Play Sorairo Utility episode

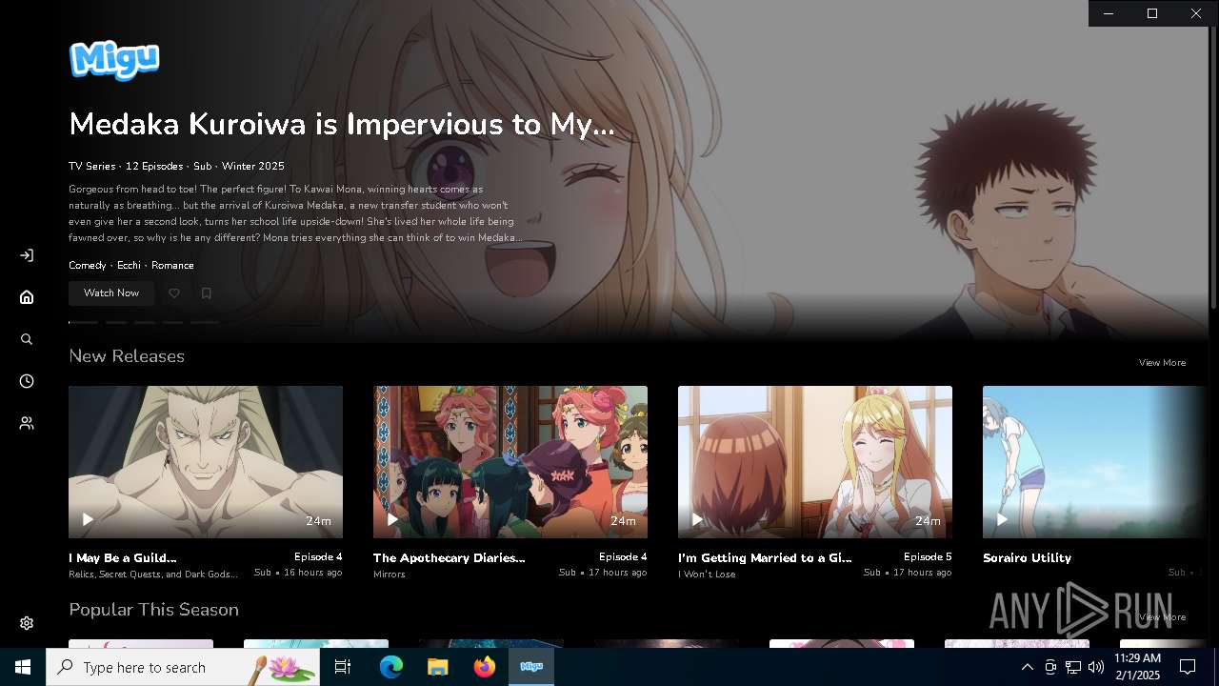pos(1002,519)
